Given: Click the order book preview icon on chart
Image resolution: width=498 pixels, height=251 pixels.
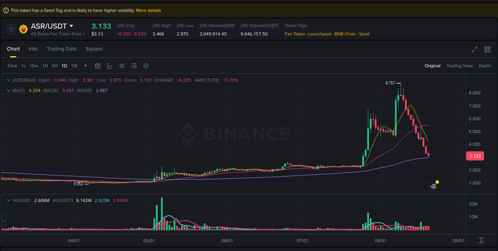Looking at the screenshot, I should point(433,186).
